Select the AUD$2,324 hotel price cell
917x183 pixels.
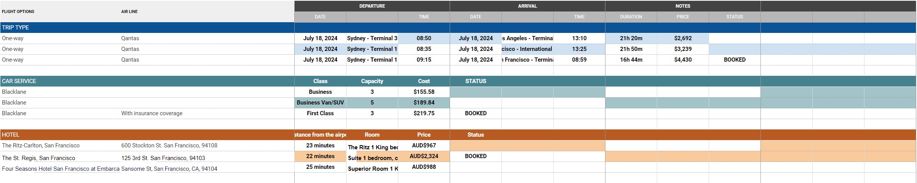[424, 156]
